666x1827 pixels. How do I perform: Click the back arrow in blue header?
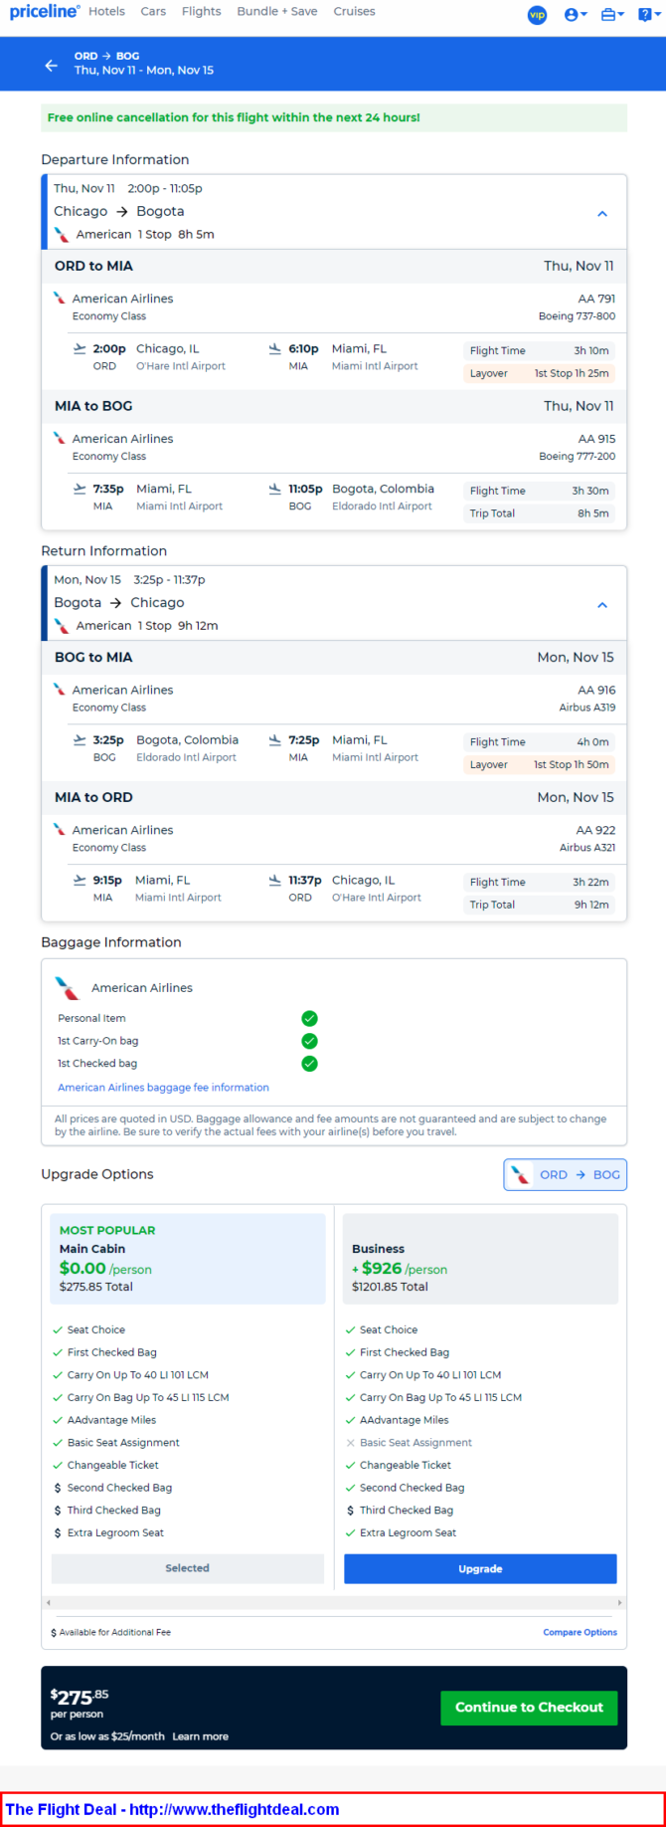51,65
